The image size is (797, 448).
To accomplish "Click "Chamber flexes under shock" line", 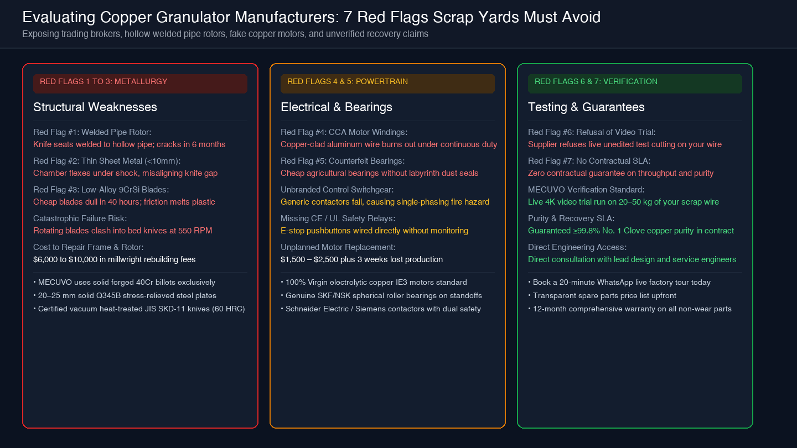I will pyautogui.click(x=125, y=173).
